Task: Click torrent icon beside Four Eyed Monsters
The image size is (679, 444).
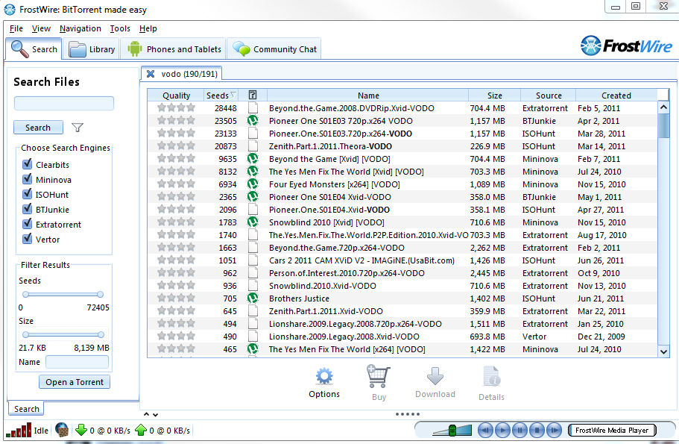Action: click(x=253, y=184)
